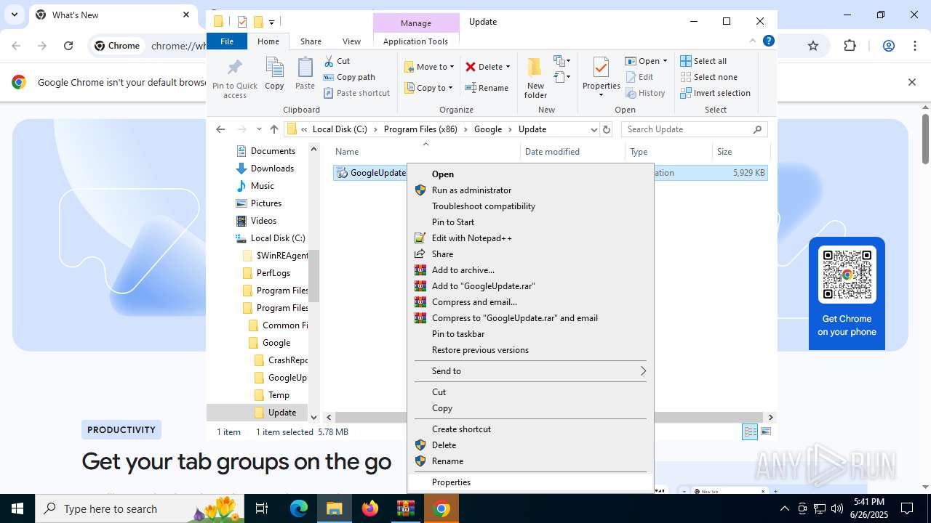Reload the Chrome page
The width and height of the screenshot is (931, 523).
point(68,46)
